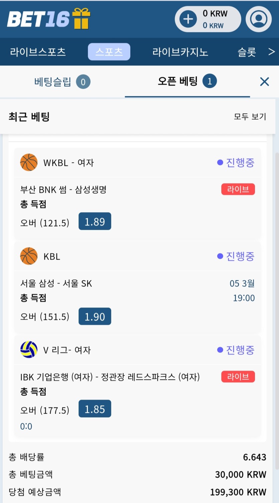Go to 라이브카지노 section
The width and height of the screenshot is (279, 503).
point(180,52)
